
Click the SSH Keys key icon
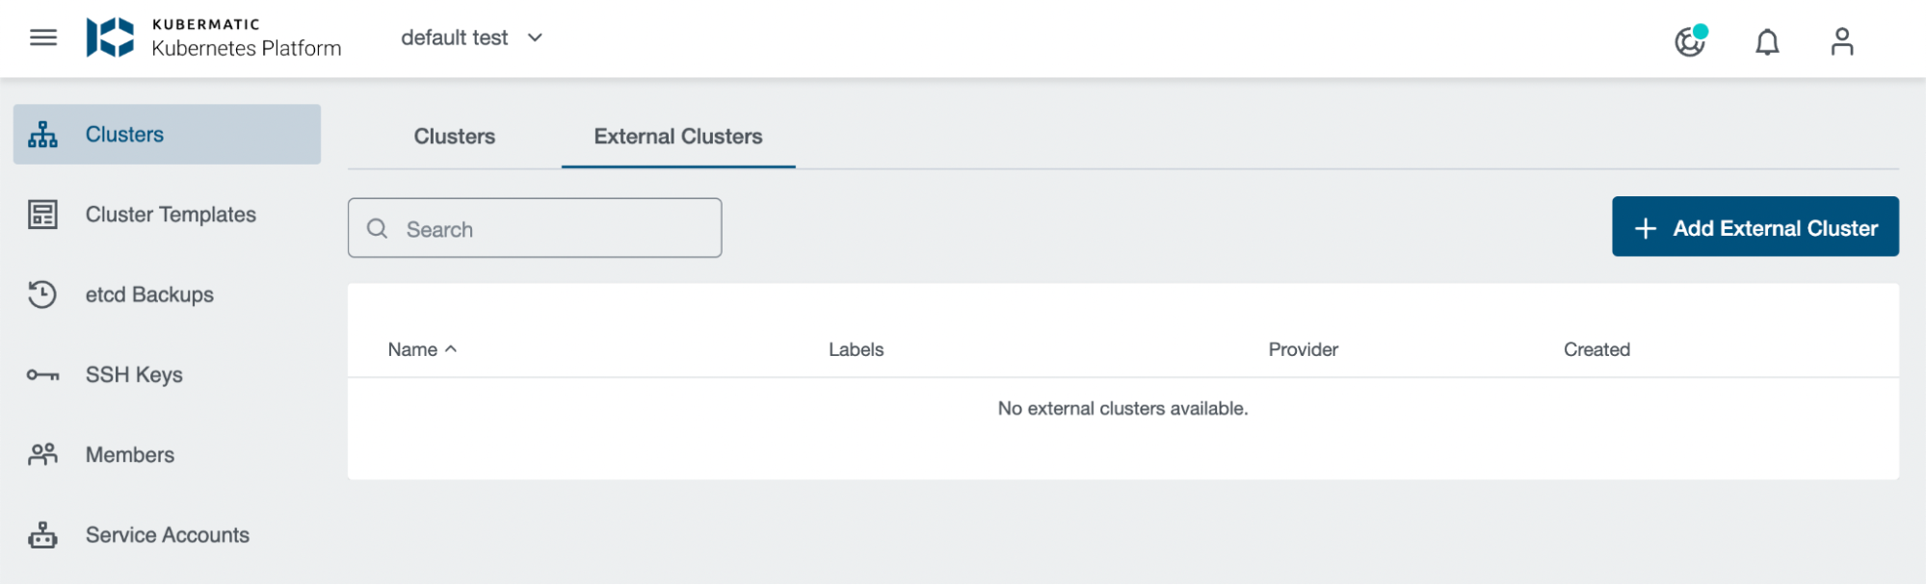pyautogui.click(x=41, y=374)
